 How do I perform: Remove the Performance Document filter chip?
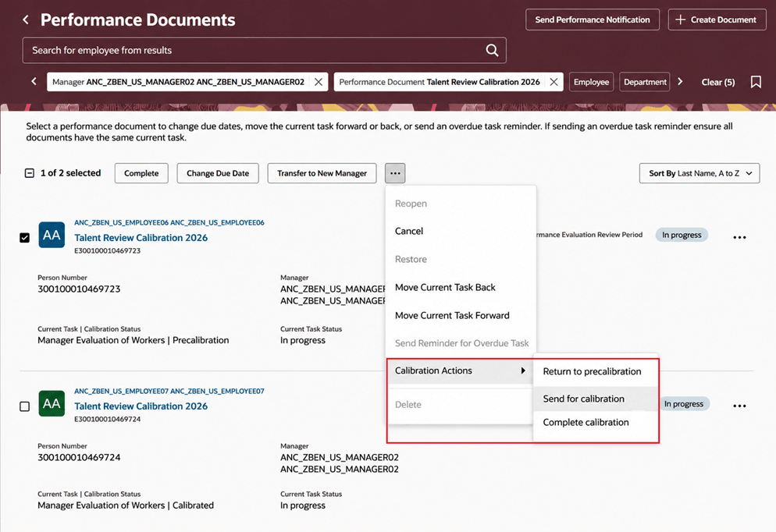tap(554, 82)
